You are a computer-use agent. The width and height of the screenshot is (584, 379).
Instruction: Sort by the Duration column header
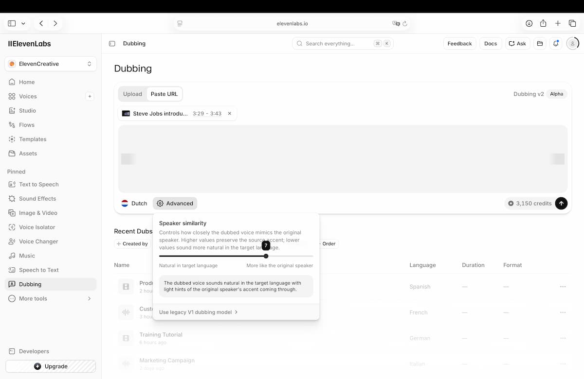[x=473, y=265]
